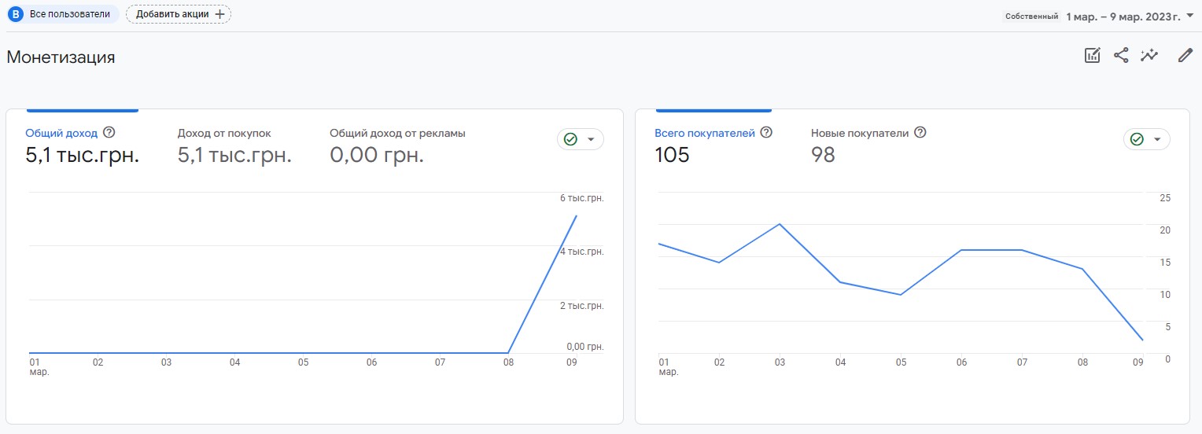Click the Собственный label badge
This screenshot has width=1202, height=434.
(x=1031, y=16)
